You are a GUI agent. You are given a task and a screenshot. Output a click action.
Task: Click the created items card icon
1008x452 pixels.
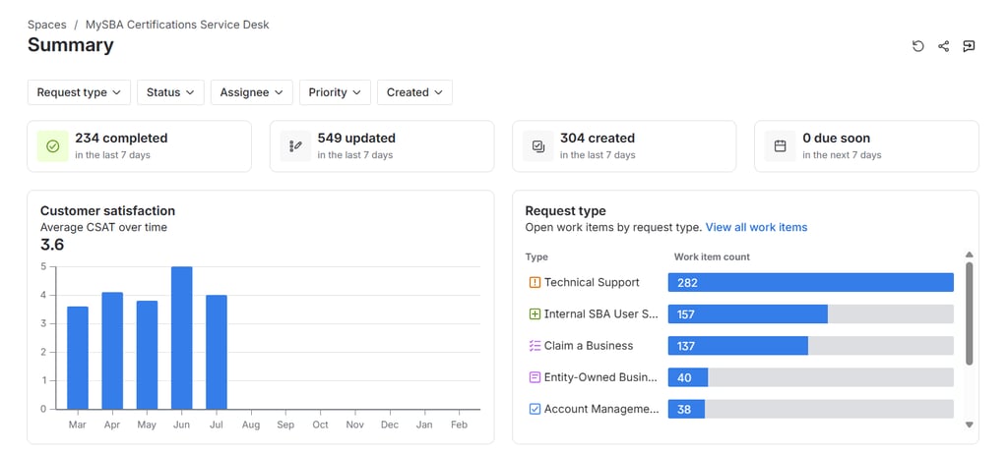(538, 146)
